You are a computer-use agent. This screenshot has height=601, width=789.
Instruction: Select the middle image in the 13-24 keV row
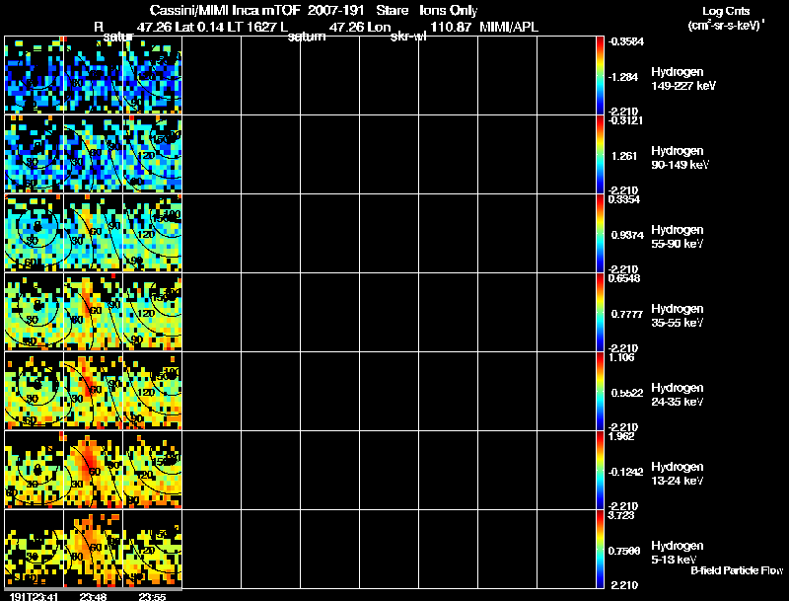point(93,470)
